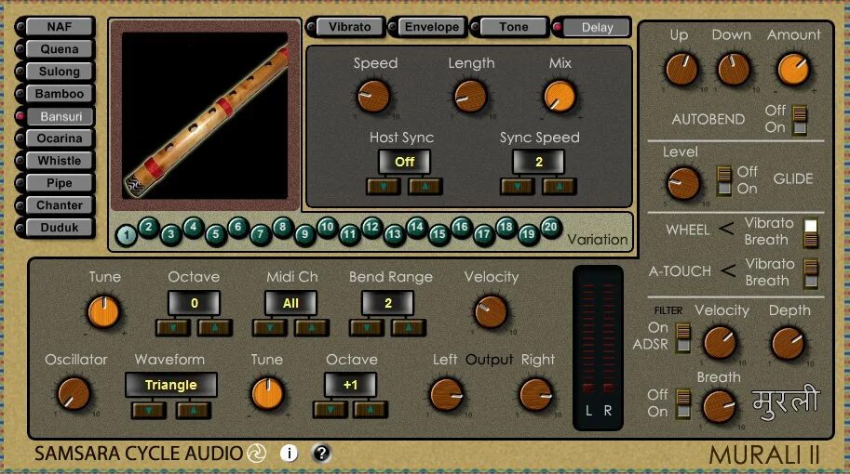Lower oscillator Octave with down arrow
Viewport: 850px width, 474px height.
[x=331, y=409]
